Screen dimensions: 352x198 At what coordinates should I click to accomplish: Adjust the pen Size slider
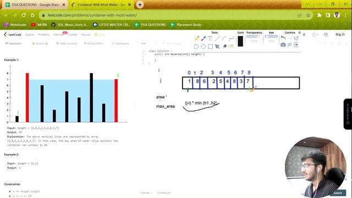(271, 37)
